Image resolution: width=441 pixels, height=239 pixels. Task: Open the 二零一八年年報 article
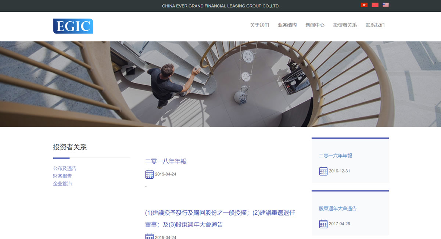tap(166, 161)
